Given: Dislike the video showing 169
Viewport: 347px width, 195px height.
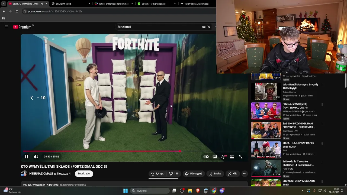Looking at the screenshot, I should click(173, 174).
